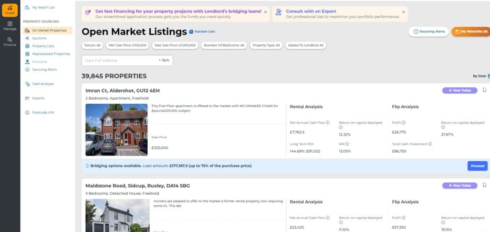Click info icon beside IRR on Imran Ct
This screenshot has width=490, height=232.
(x=347, y=144)
